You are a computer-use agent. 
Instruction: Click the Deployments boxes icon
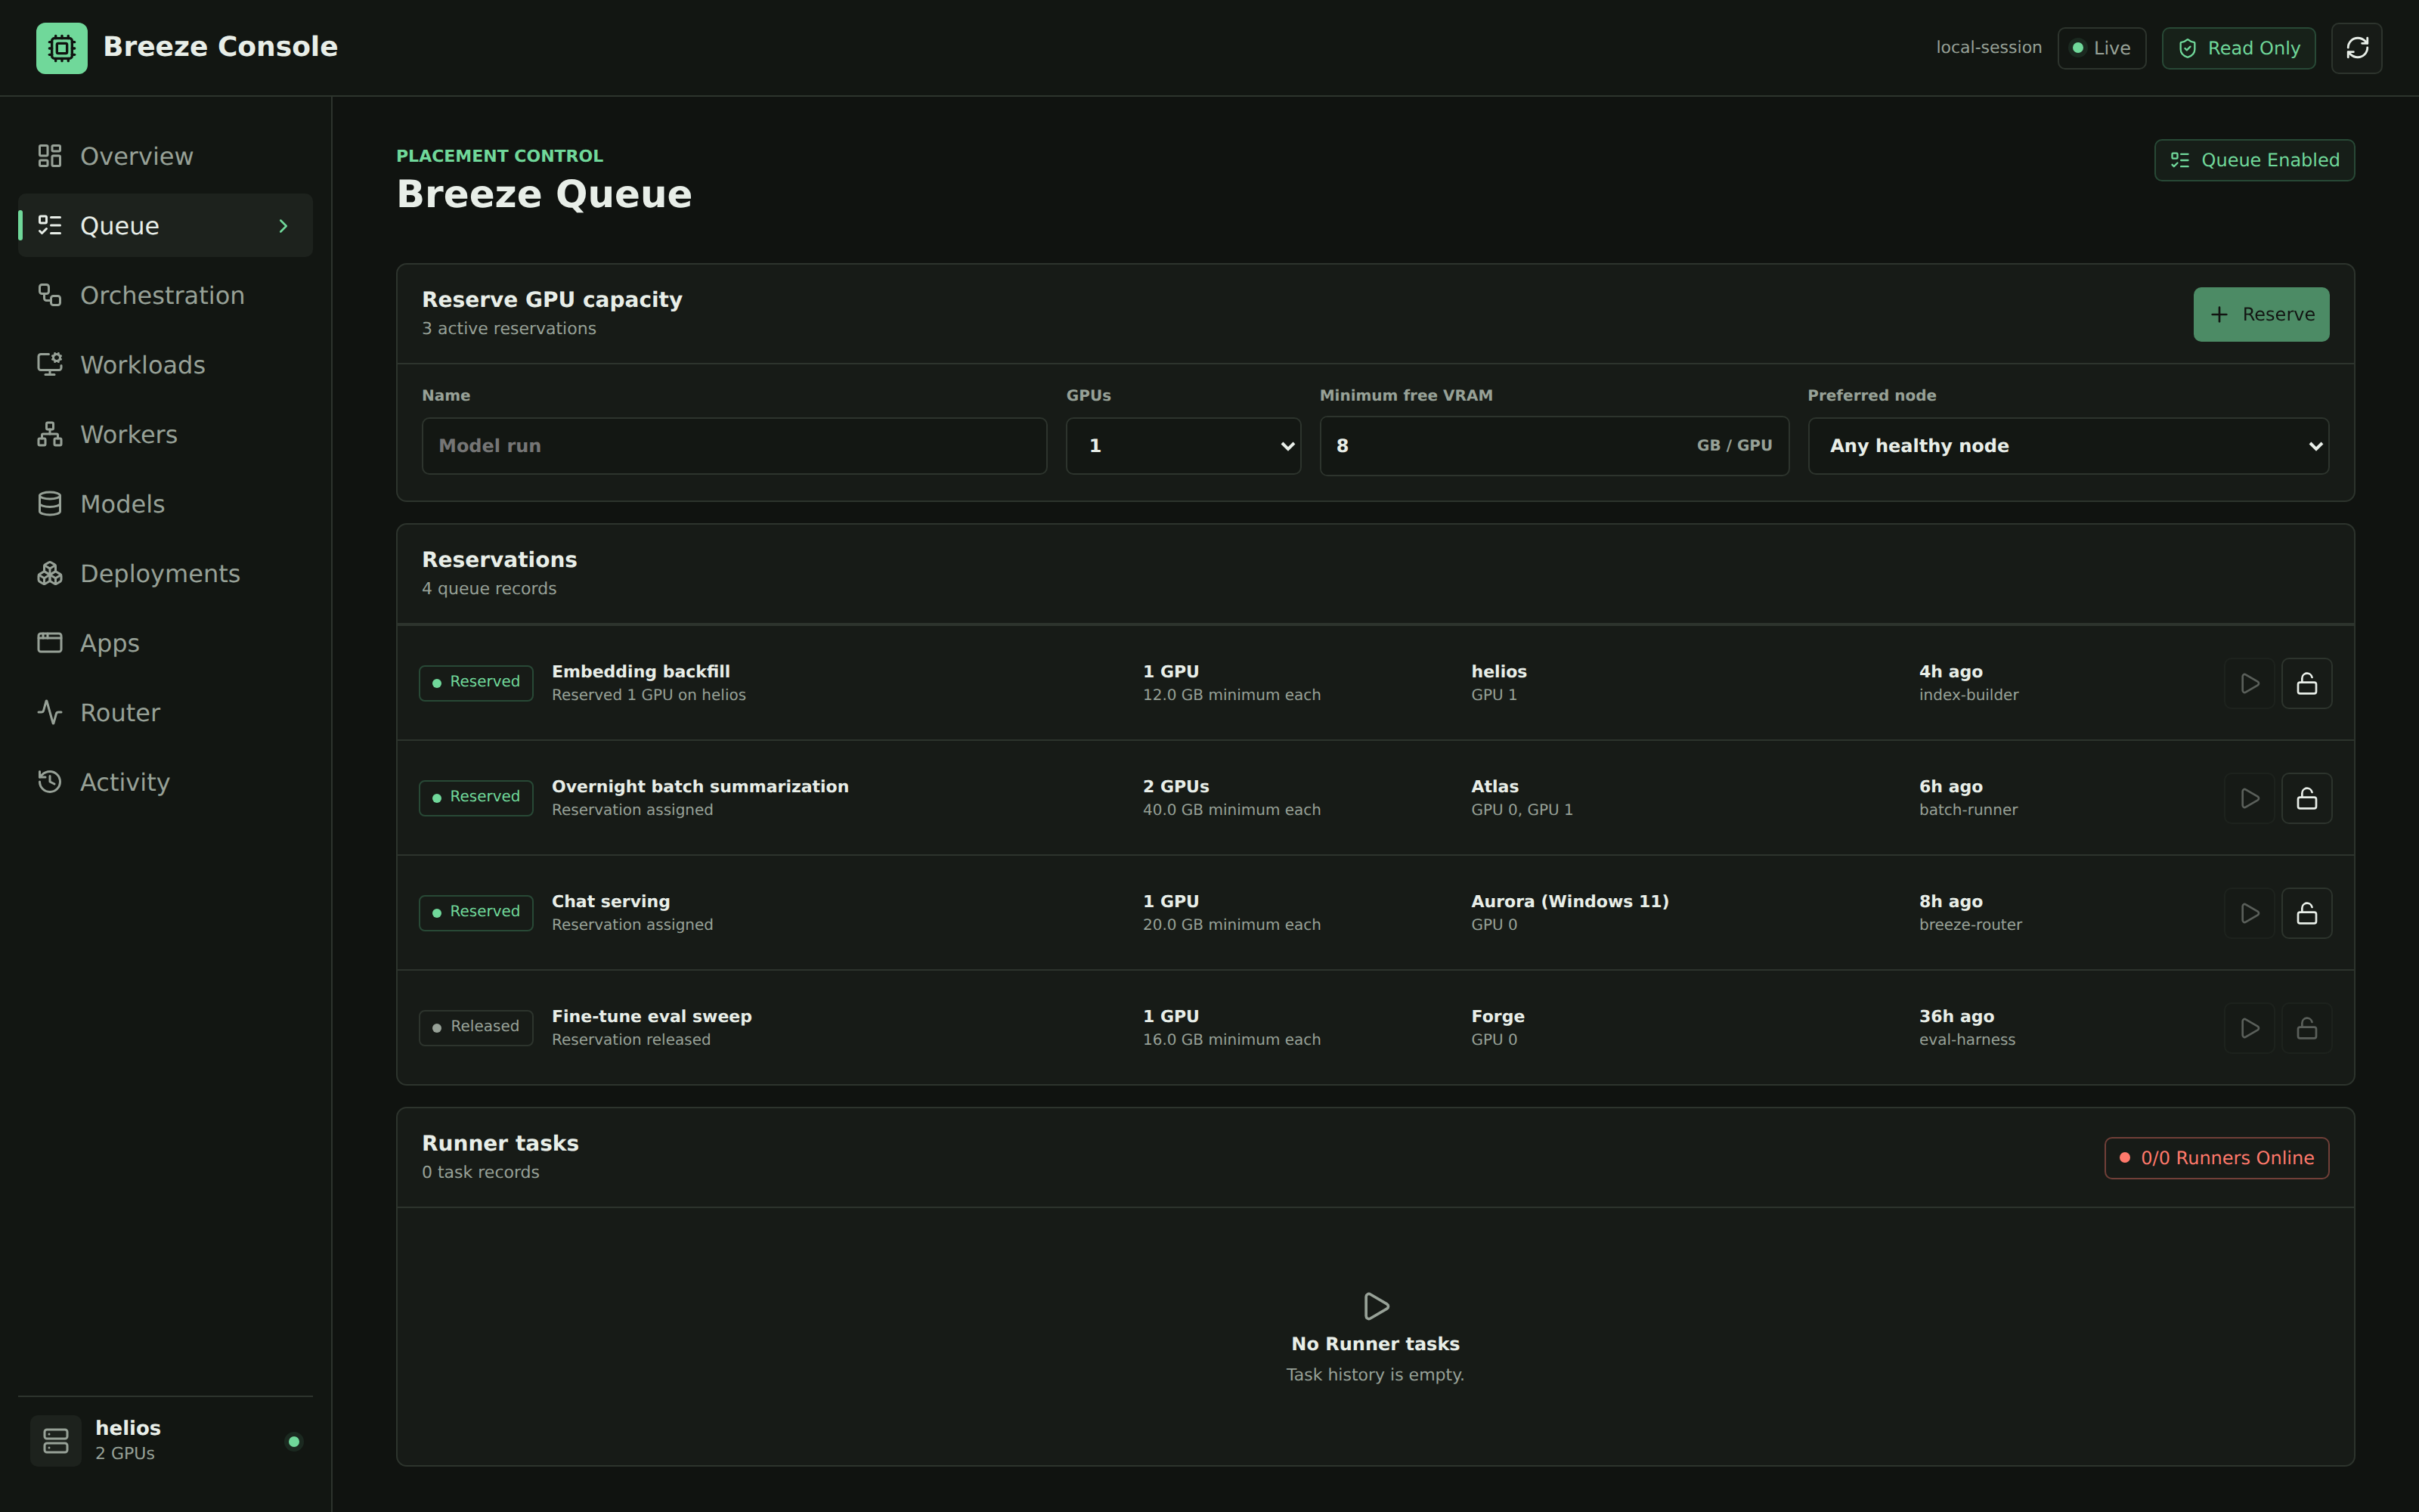point(50,573)
